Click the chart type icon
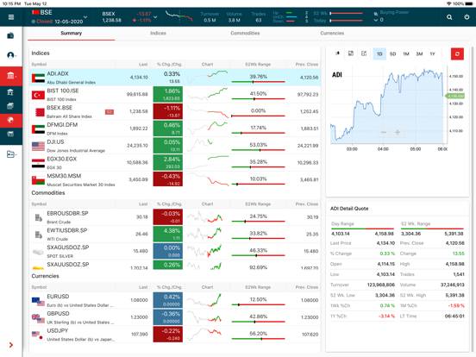 click(x=337, y=53)
